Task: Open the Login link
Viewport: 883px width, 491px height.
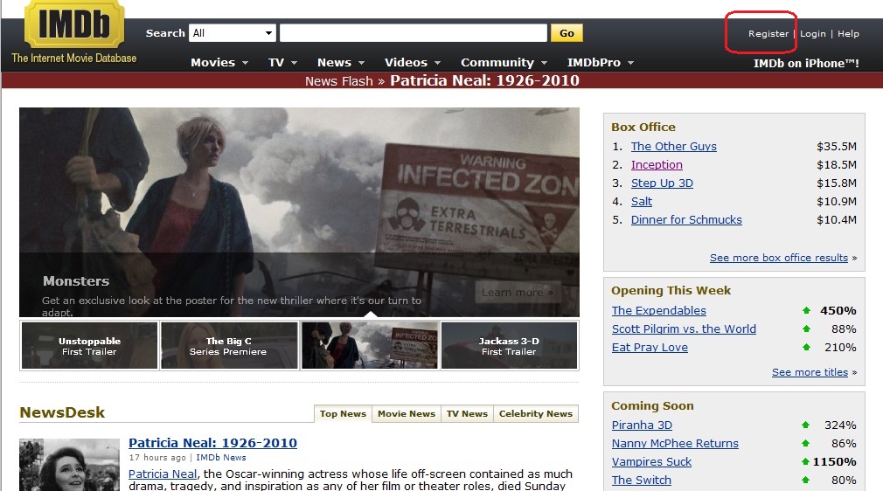Action: pos(812,34)
